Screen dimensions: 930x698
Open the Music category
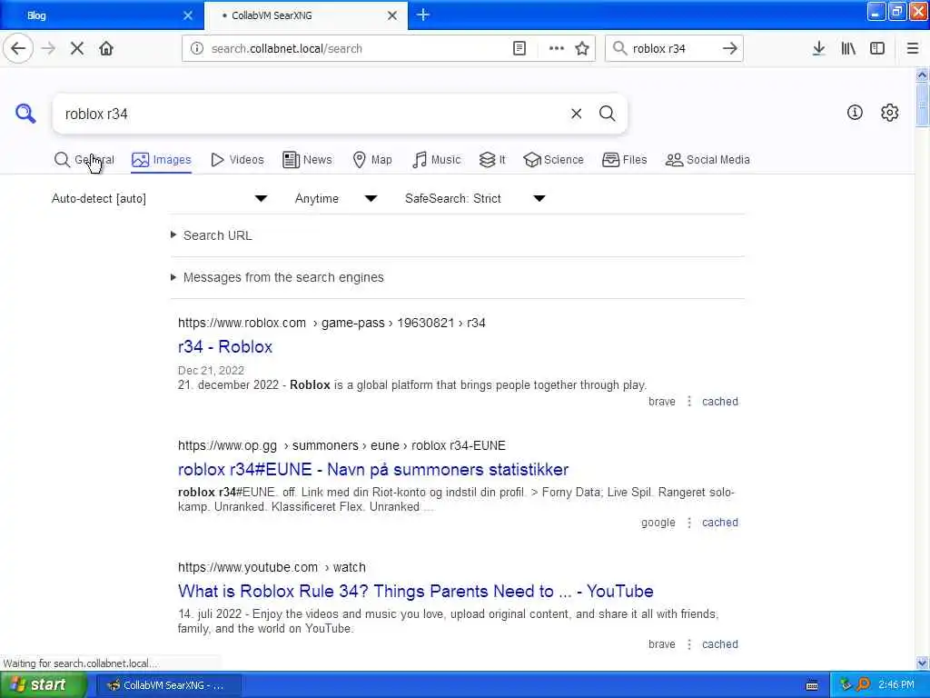pyautogui.click(x=437, y=160)
